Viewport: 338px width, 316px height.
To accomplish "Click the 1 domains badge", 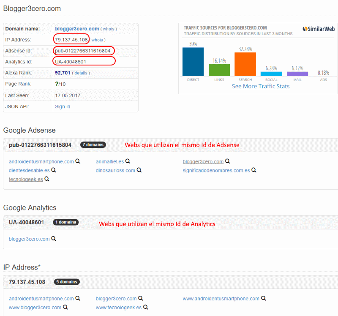I will click(x=66, y=222).
